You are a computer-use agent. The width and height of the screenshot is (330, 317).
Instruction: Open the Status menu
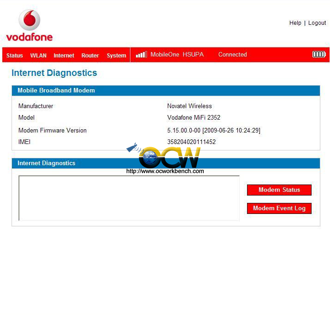[15, 56]
